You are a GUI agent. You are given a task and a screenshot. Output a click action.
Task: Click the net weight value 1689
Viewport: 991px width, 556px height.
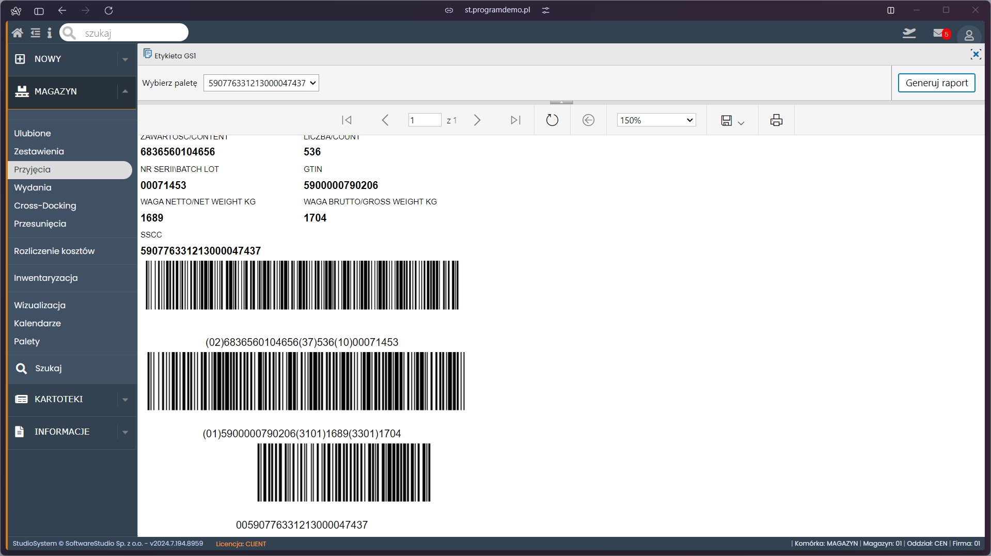coord(152,218)
